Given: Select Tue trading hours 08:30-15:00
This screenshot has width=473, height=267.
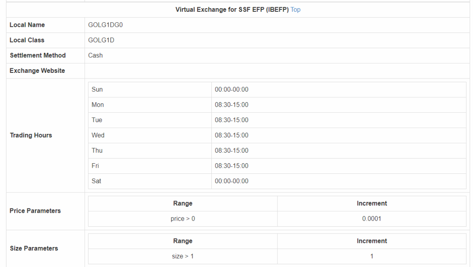Looking at the screenshot, I should coord(232,120).
